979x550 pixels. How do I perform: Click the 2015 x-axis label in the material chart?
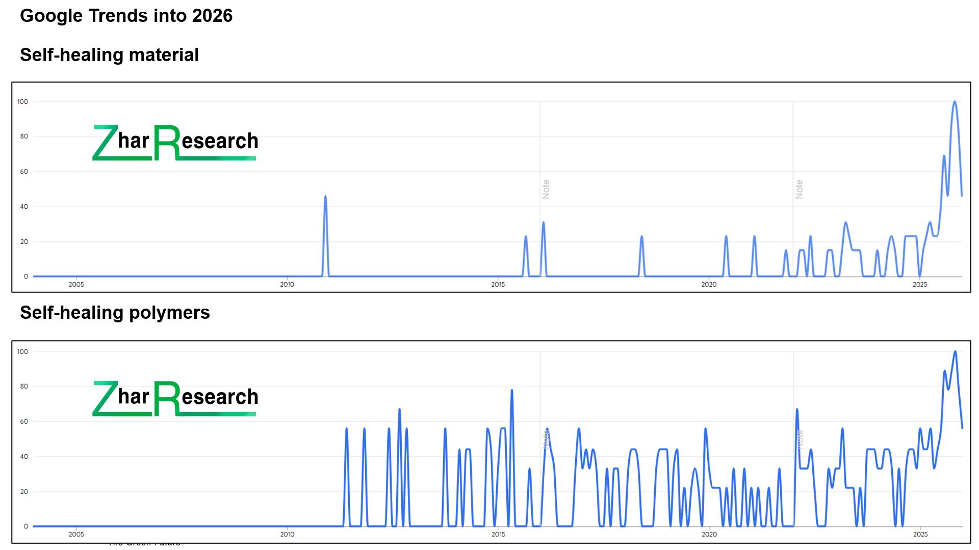click(498, 284)
